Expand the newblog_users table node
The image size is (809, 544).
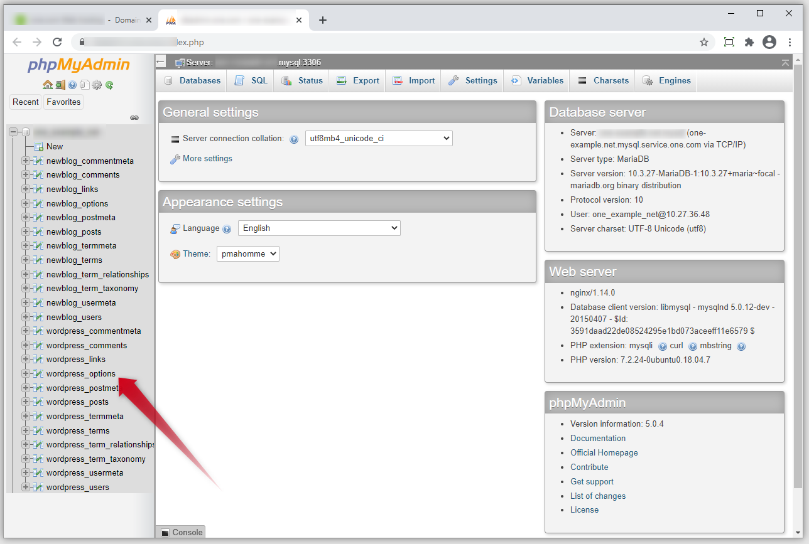pyautogui.click(x=26, y=317)
